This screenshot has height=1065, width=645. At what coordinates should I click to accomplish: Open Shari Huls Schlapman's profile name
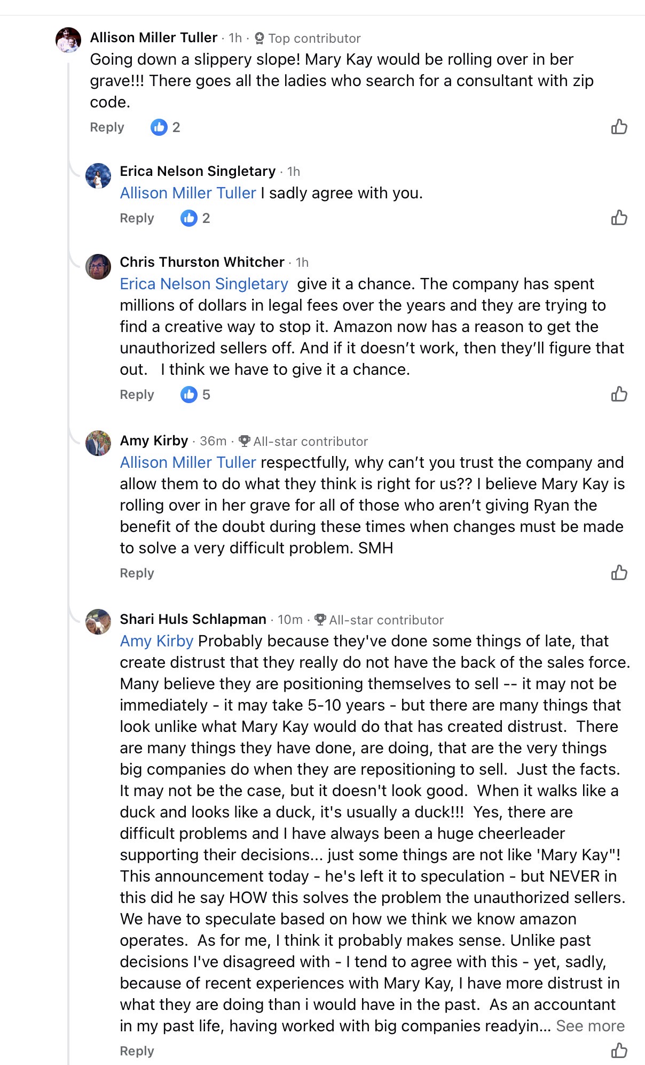(193, 619)
